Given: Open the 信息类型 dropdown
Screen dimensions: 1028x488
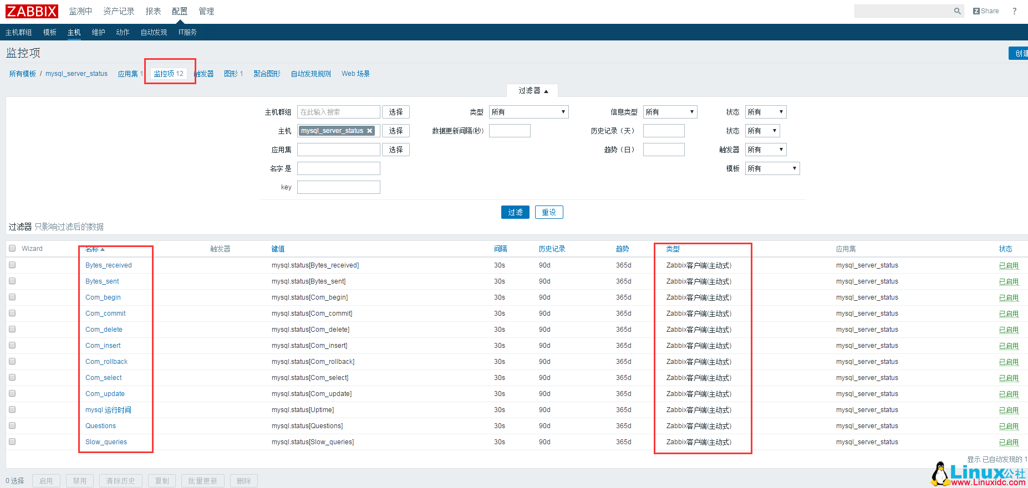Looking at the screenshot, I should point(670,112).
